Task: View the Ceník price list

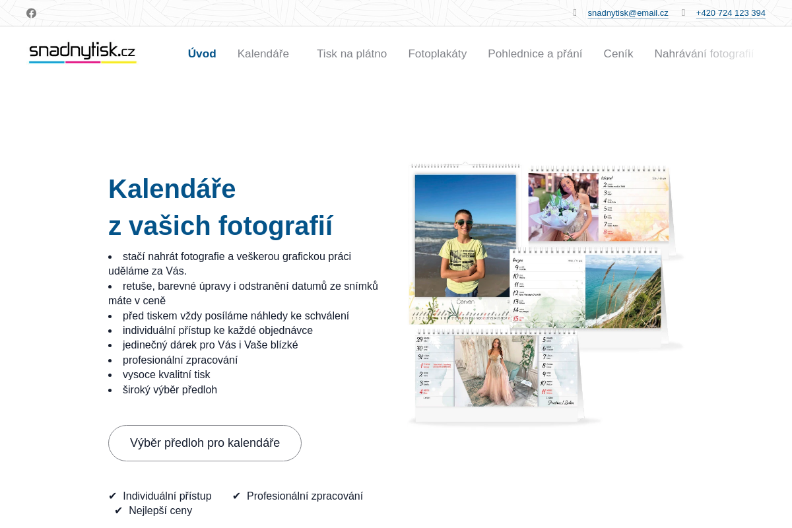Action: pos(618,54)
